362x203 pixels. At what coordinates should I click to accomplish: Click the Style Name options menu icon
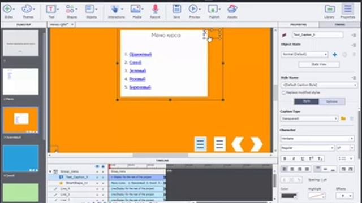pyautogui.click(x=354, y=78)
